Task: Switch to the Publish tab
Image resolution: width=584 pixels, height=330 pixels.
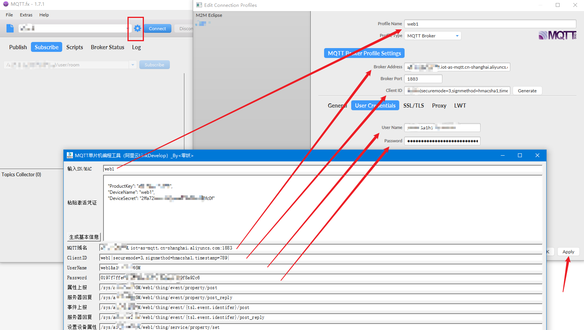Action: (x=18, y=47)
